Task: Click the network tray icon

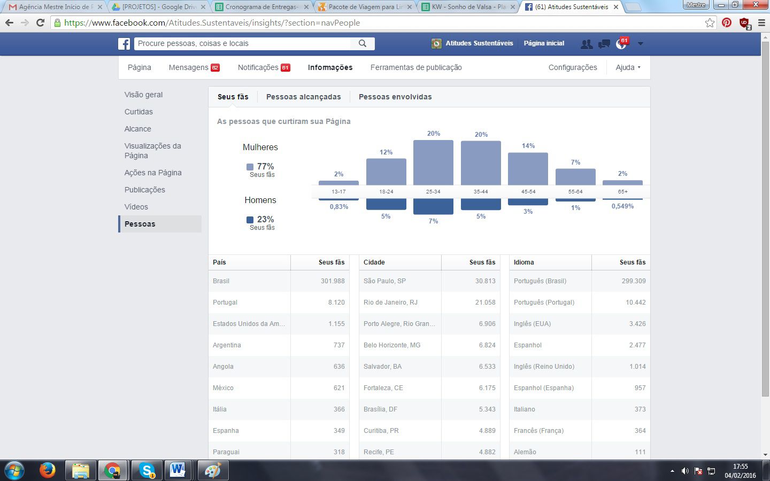Action: pyautogui.click(x=711, y=471)
